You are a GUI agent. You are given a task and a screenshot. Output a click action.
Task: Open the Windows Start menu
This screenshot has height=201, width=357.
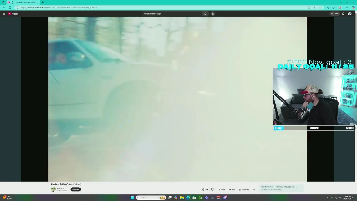tap(132, 198)
